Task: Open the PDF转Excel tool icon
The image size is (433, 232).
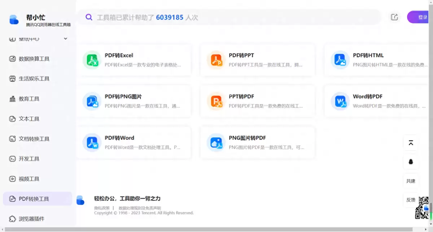Action: click(91, 60)
